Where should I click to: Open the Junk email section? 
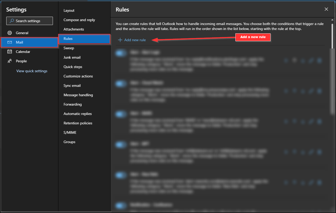pyautogui.click(x=72, y=57)
